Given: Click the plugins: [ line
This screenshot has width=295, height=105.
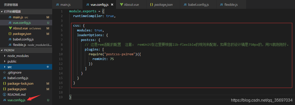Looking at the screenshot, I should click(x=94, y=49).
